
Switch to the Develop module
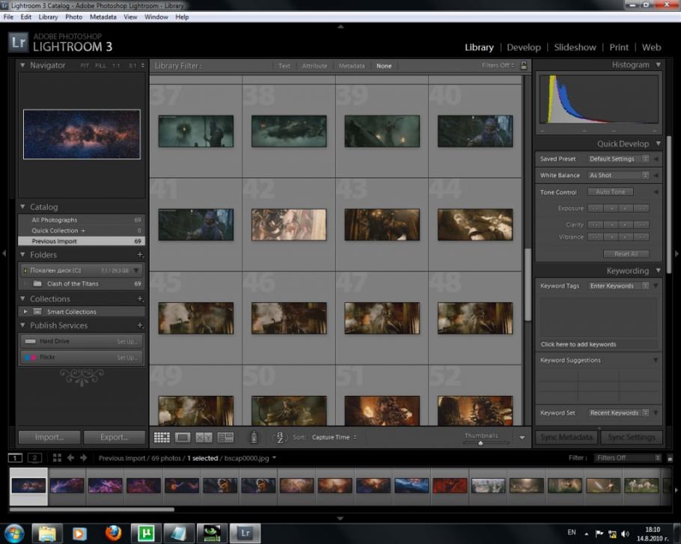pyautogui.click(x=523, y=47)
